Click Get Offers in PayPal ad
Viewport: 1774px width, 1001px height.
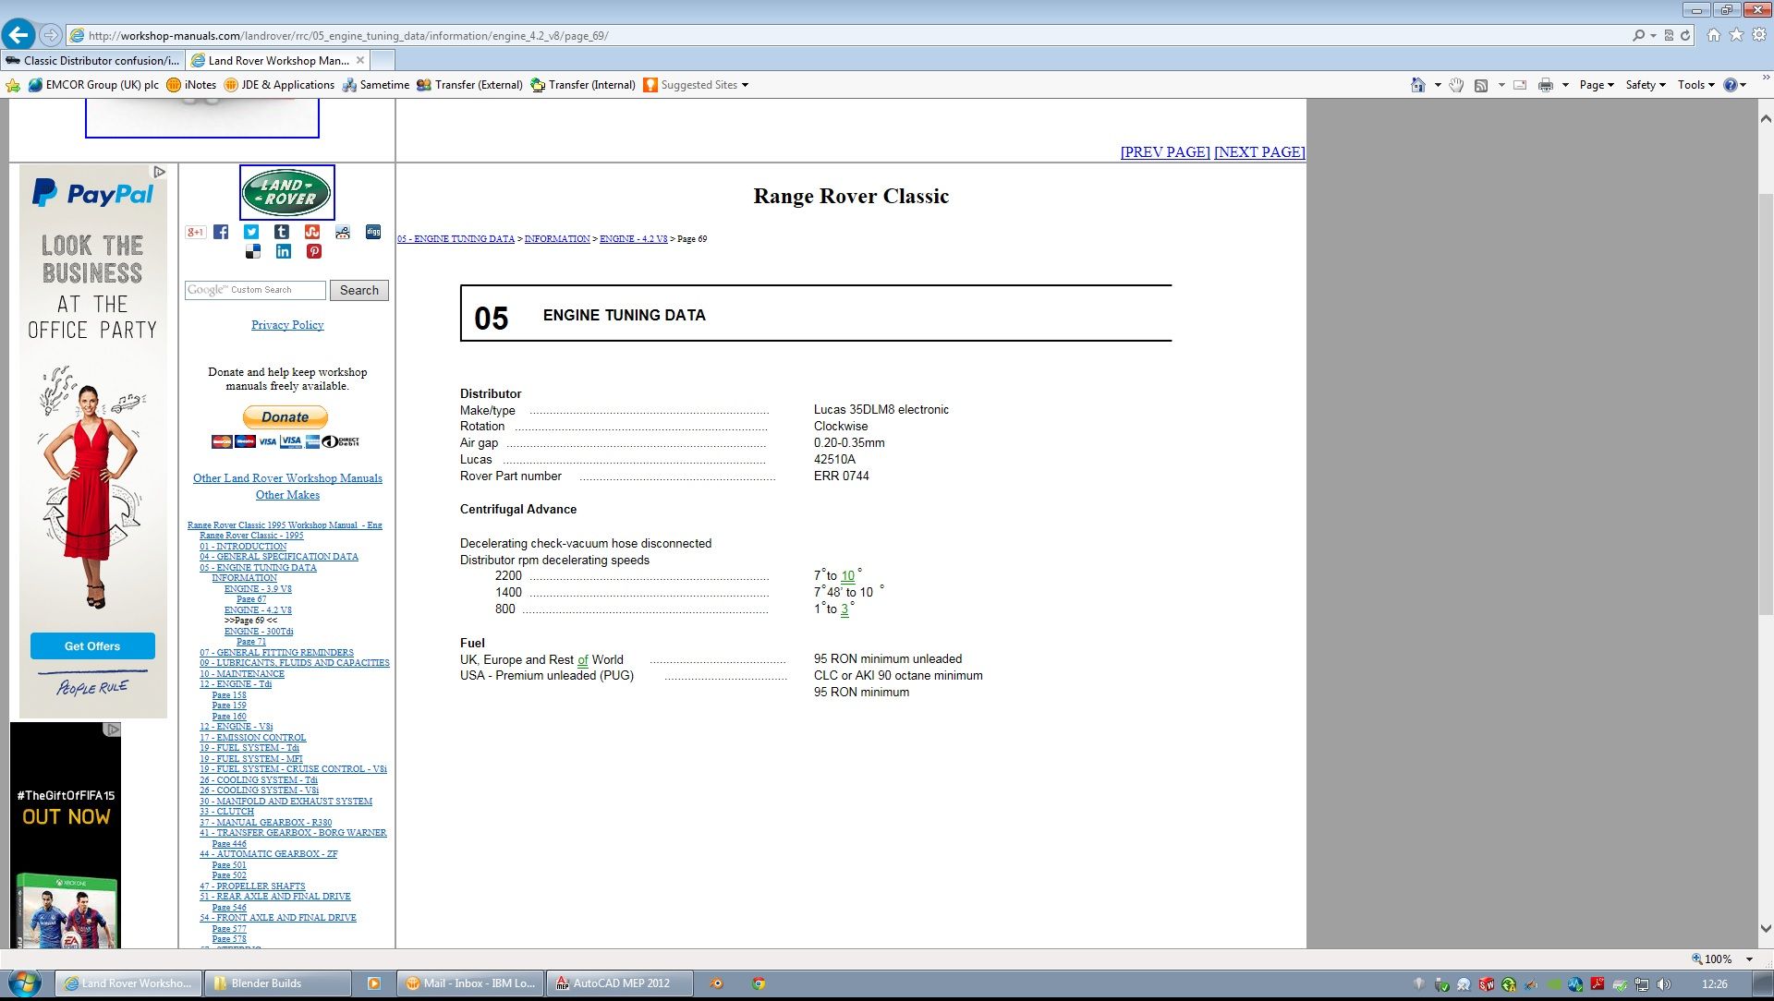point(92,646)
